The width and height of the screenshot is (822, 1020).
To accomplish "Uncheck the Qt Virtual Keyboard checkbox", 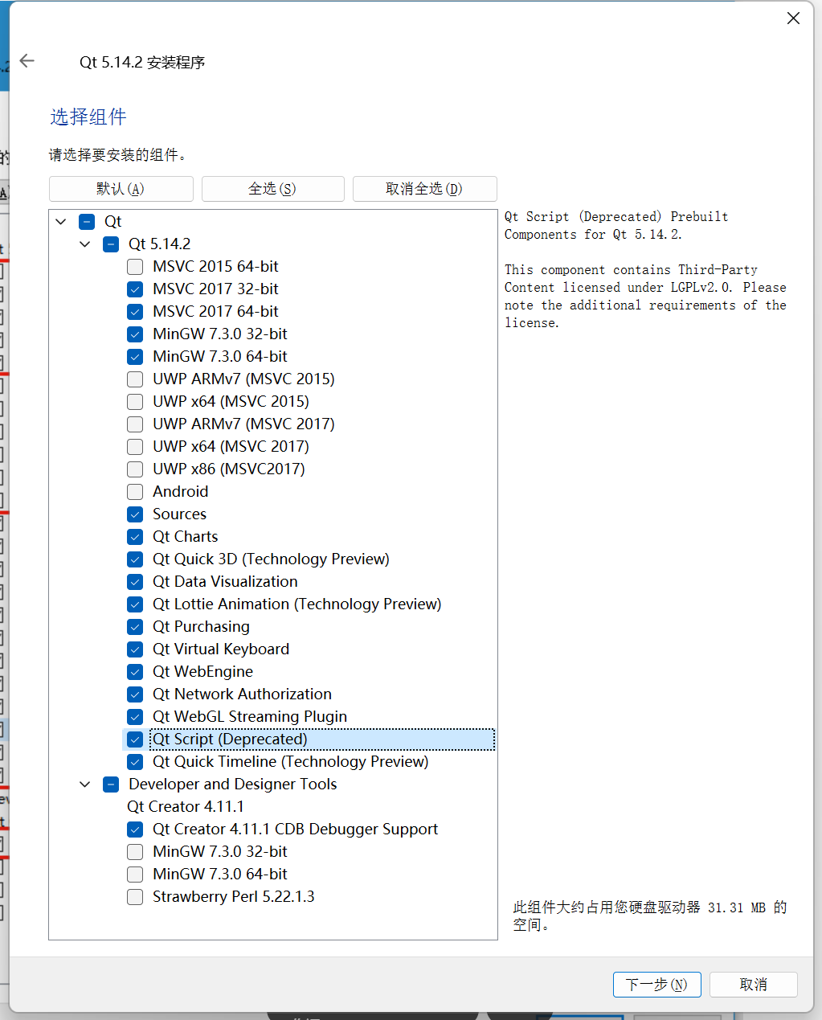I will [x=135, y=649].
